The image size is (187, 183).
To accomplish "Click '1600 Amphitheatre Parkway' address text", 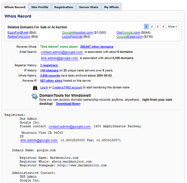I will [x=117, y=126].
